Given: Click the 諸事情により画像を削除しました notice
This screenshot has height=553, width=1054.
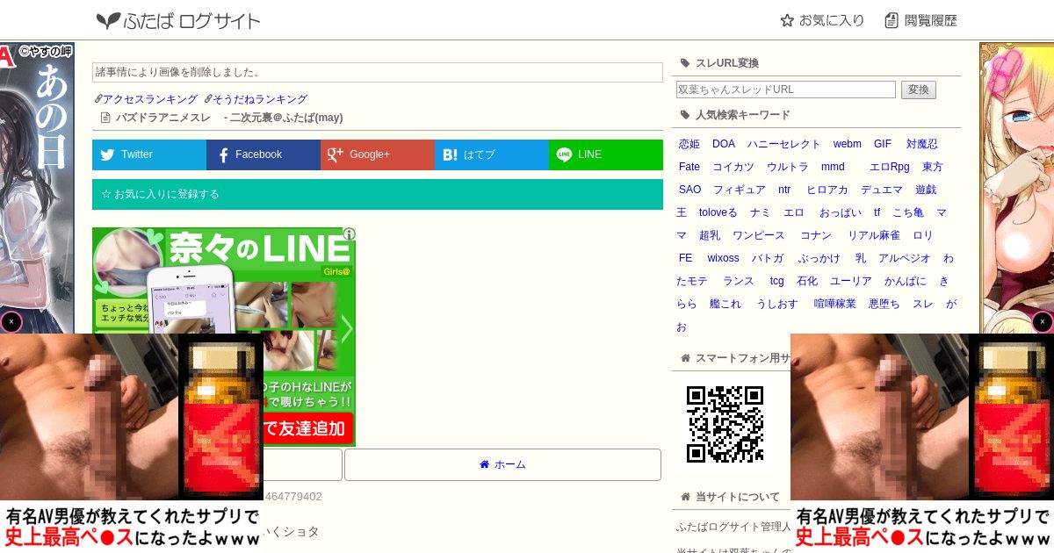Looking at the screenshot, I should [378, 72].
